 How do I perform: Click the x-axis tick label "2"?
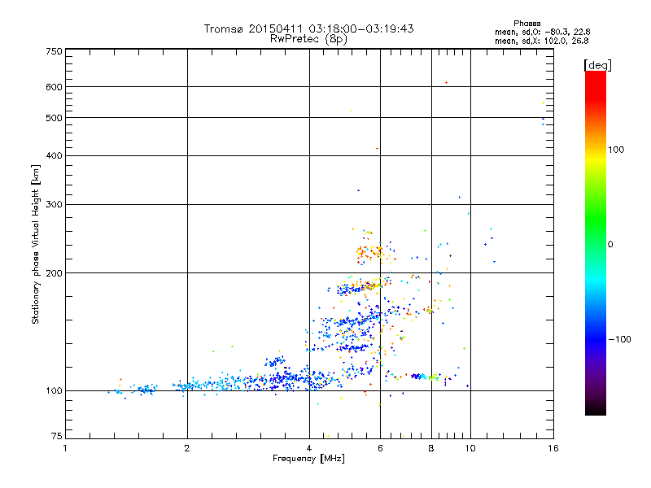(187, 448)
